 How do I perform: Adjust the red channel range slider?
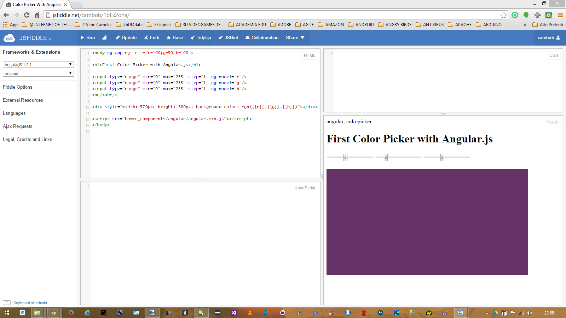point(350,157)
